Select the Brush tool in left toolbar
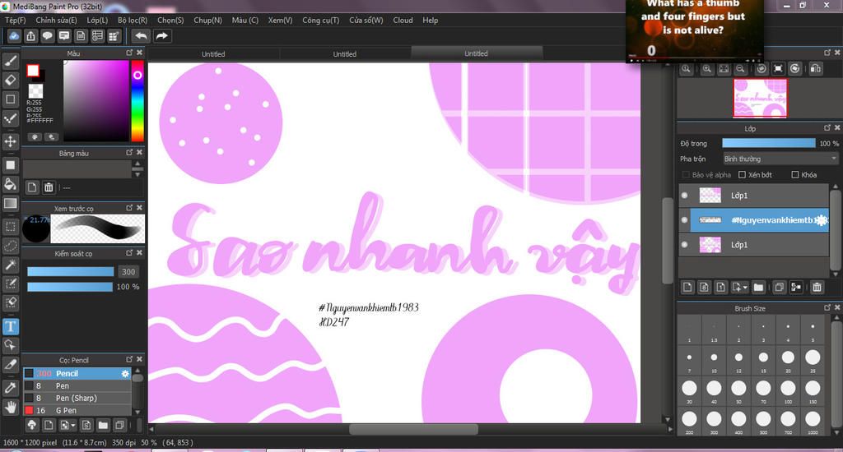 (x=10, y=61)
